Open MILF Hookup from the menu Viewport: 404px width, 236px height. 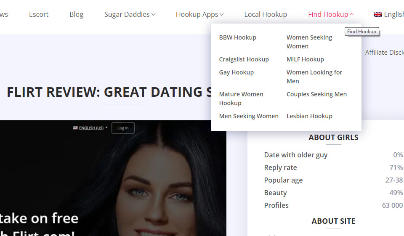pos(305,59)
